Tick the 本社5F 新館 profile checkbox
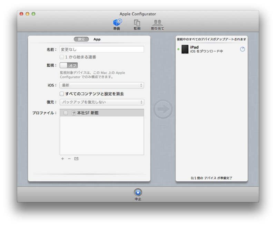276x226 pixels. tap(66, 113)
